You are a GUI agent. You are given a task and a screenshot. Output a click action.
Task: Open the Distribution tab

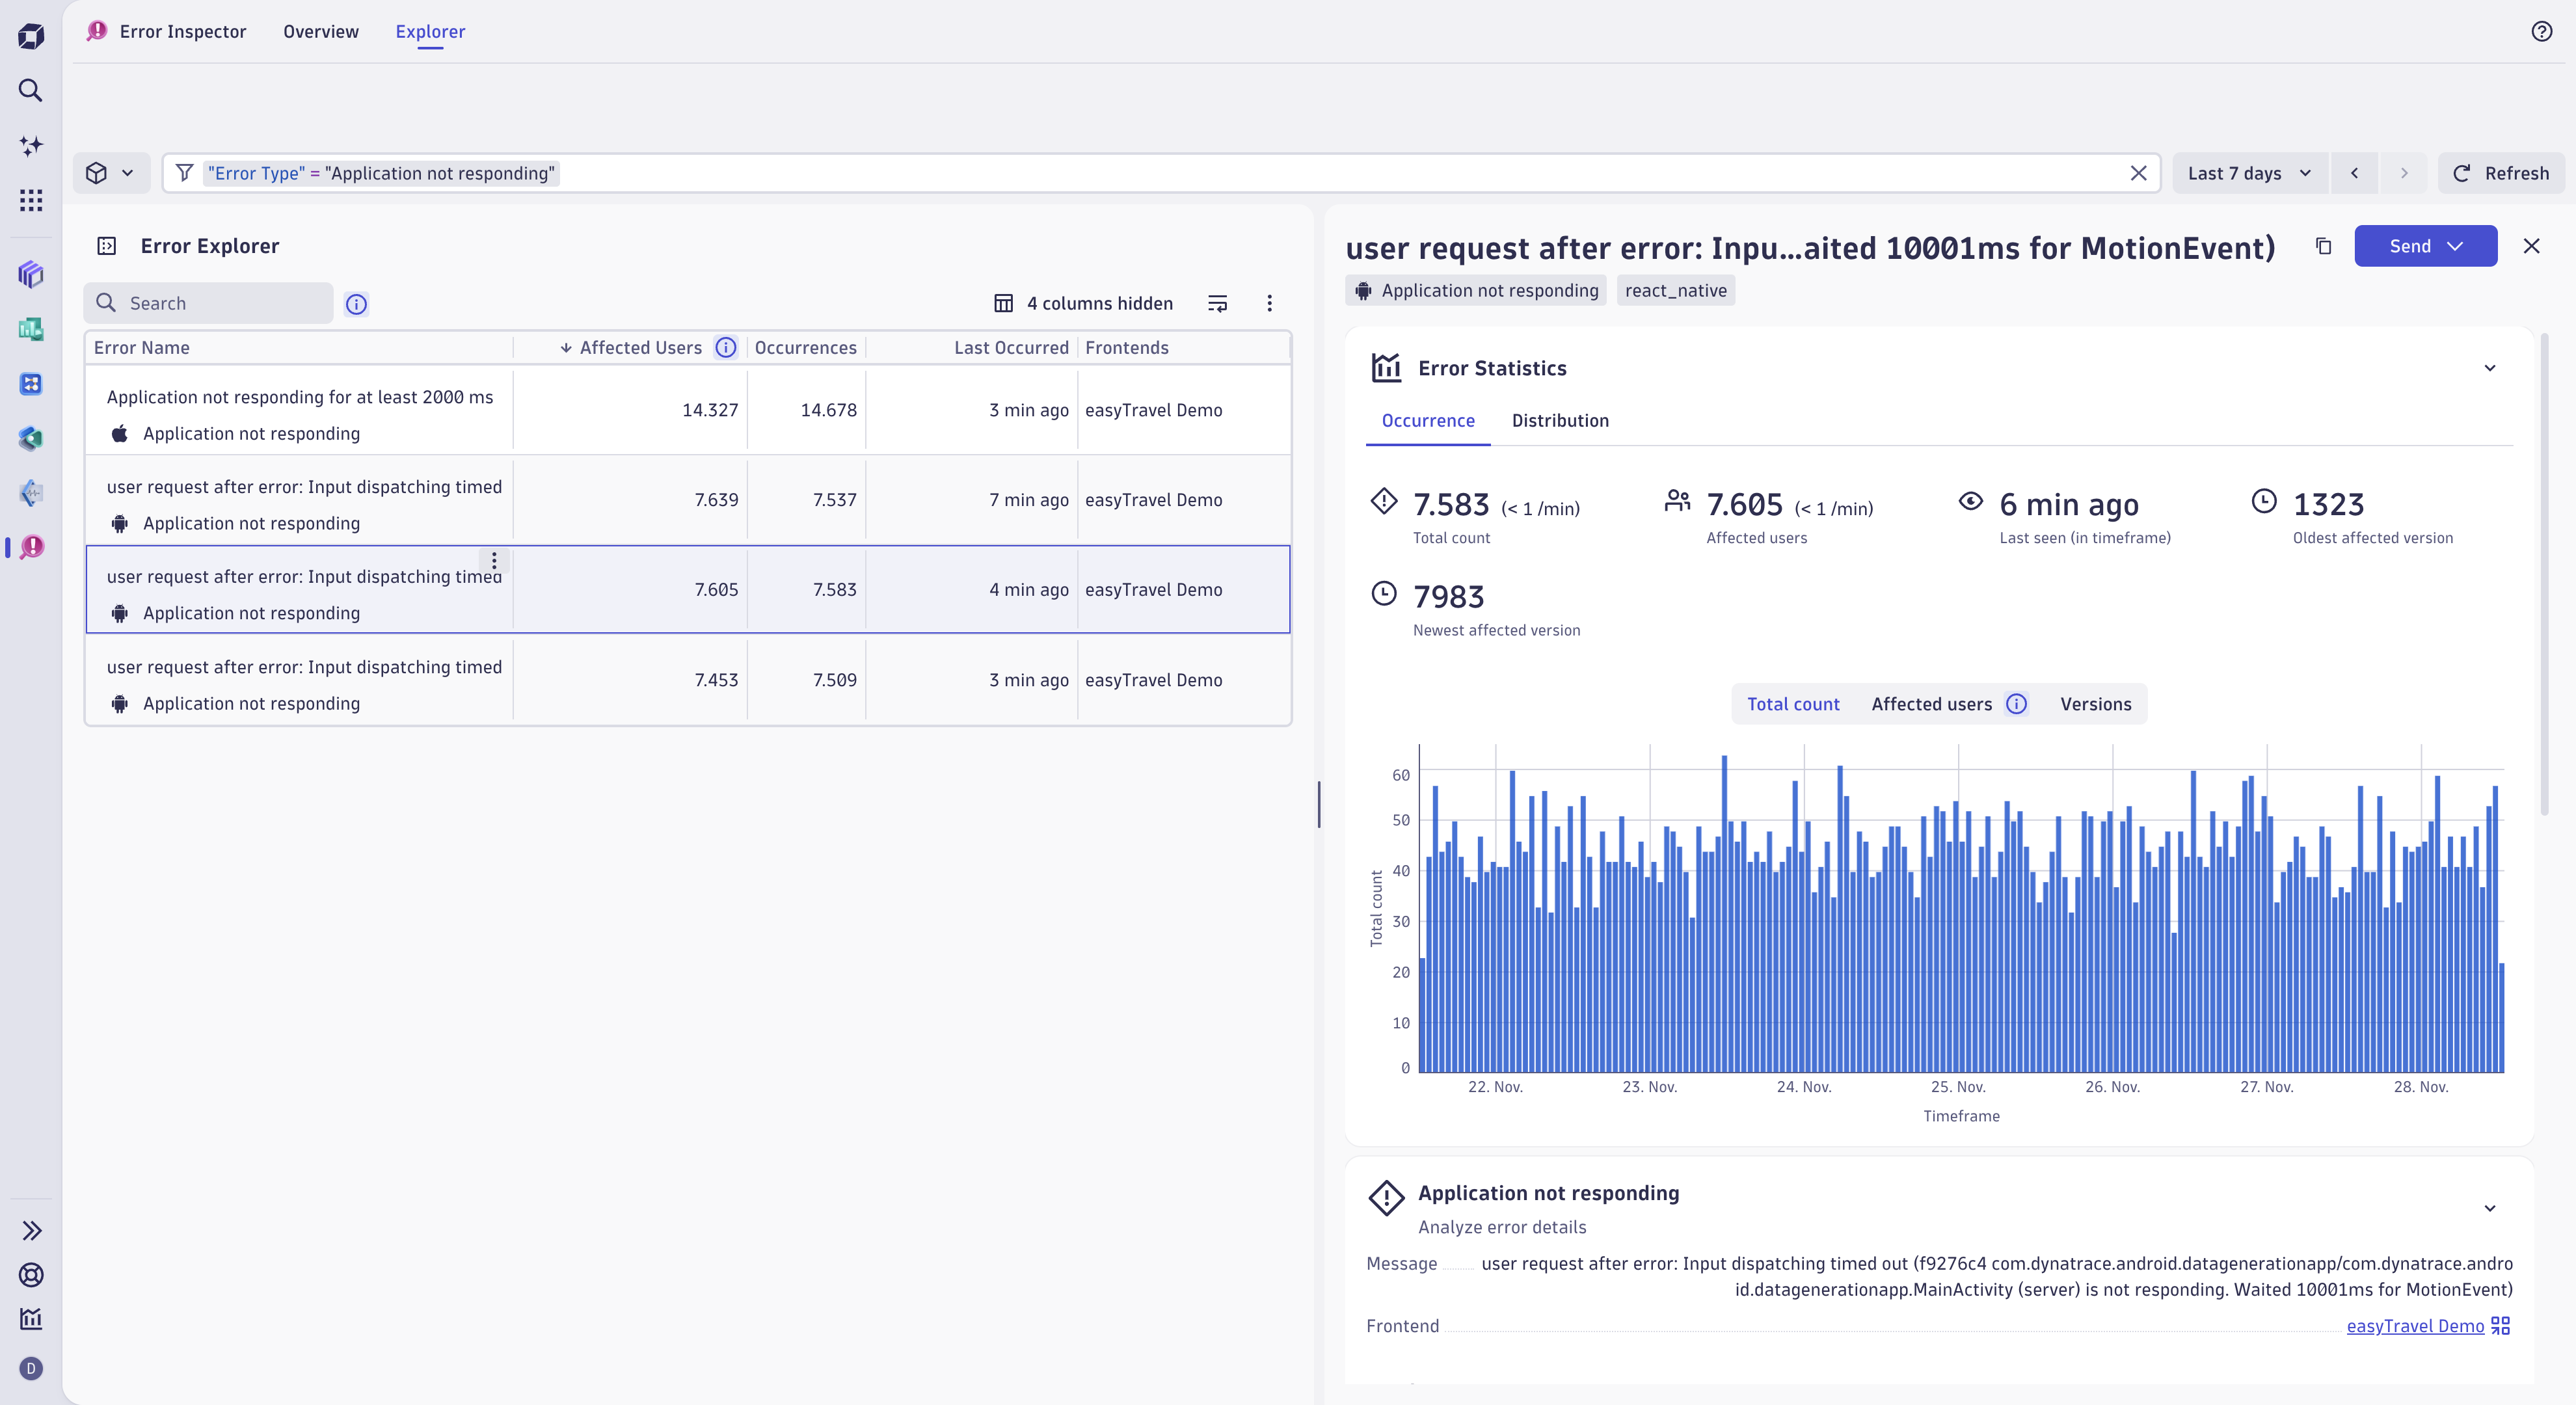[1559, 421]
